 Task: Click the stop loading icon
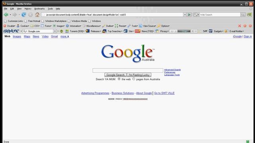[x=30, y=15]
